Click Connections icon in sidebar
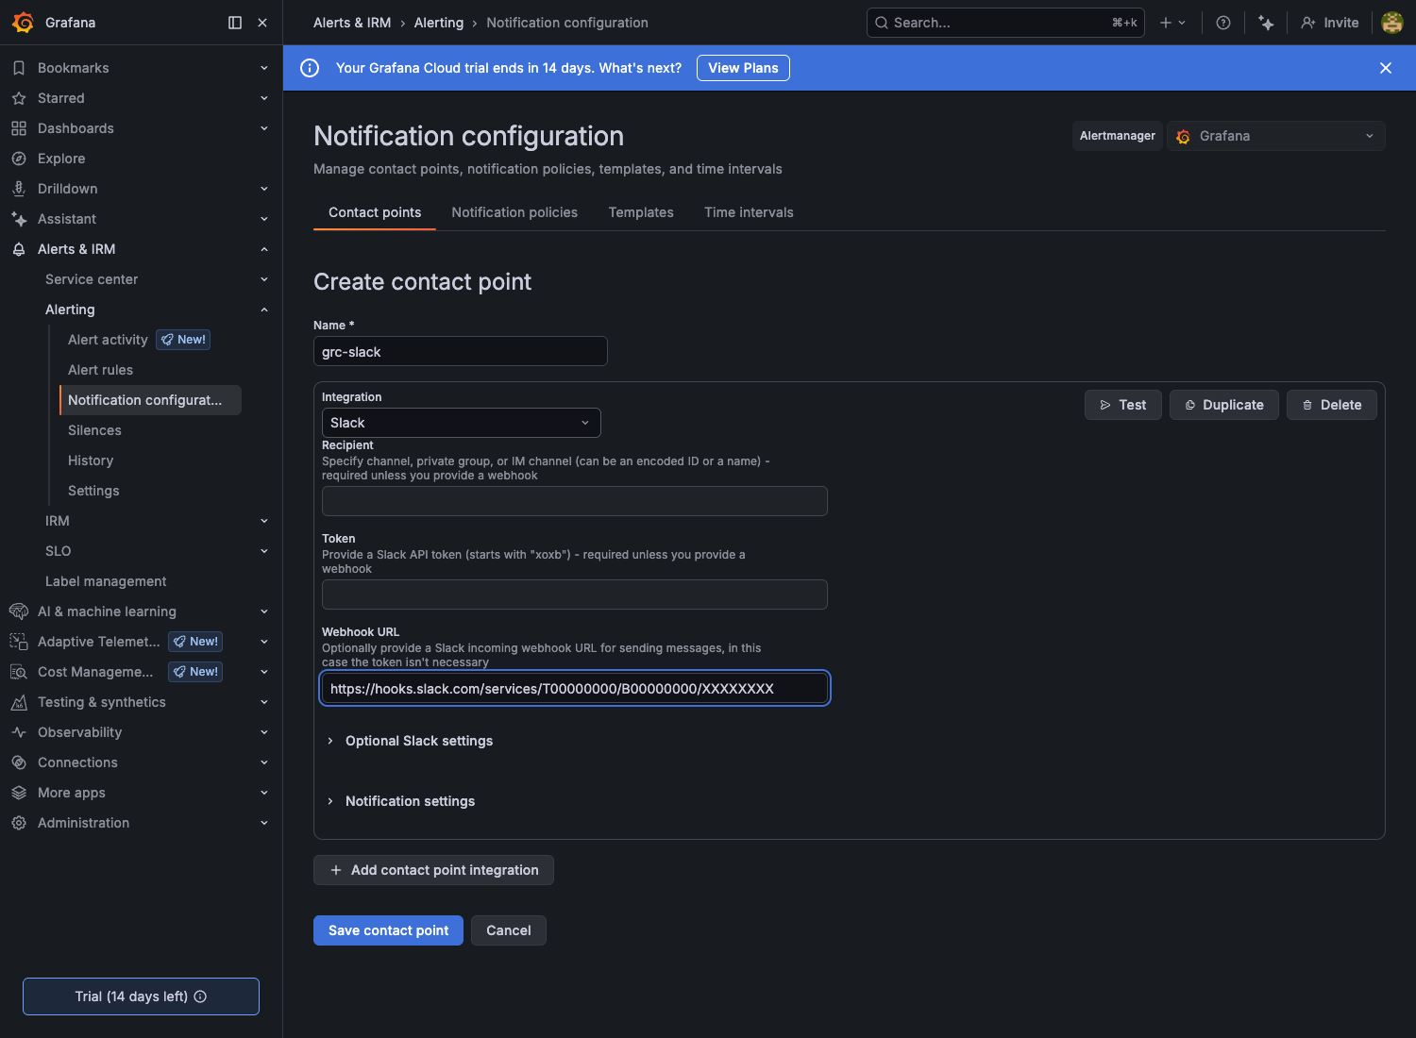This screenshot has height=1038, width=1416. tap(19, 762)
